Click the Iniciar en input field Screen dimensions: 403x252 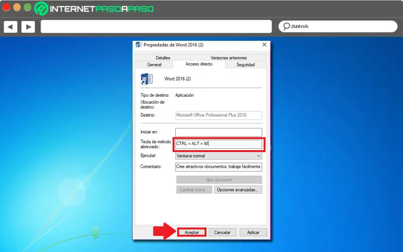[x=219, y=132]
